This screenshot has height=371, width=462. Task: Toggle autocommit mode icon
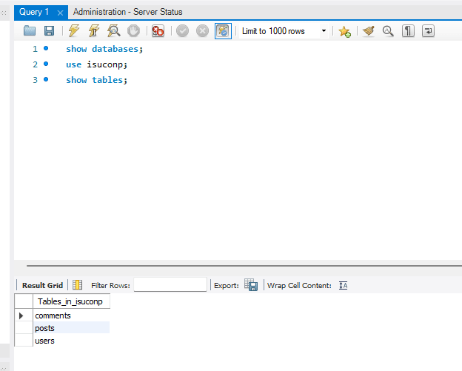pos(223,31)
